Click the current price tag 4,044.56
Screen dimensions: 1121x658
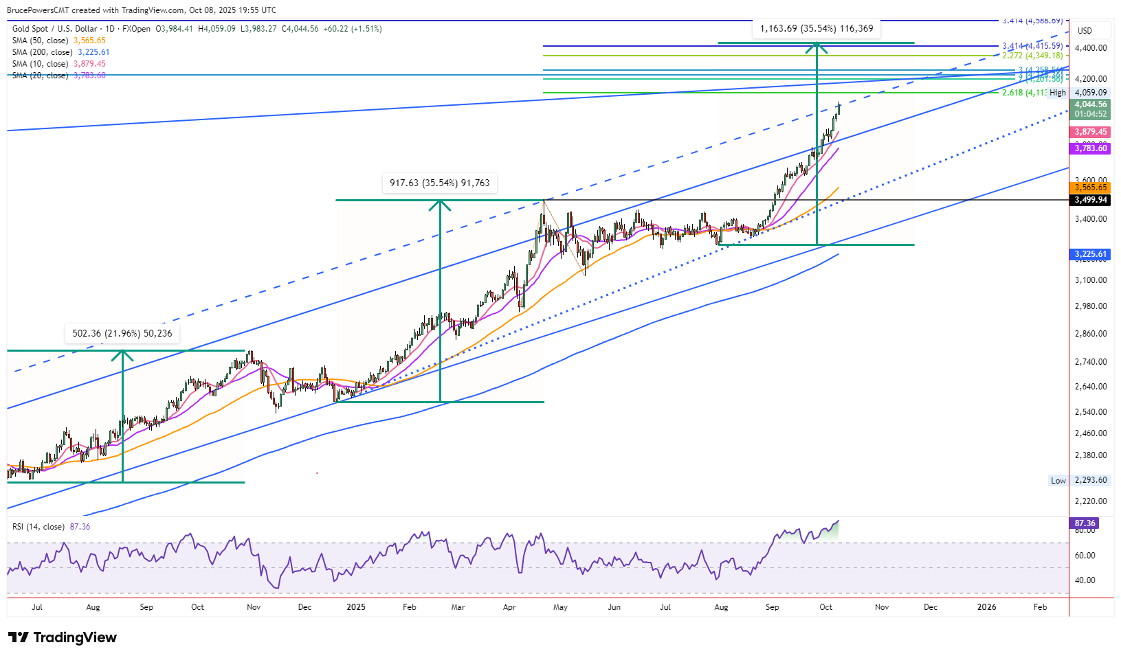(1091, 105)
